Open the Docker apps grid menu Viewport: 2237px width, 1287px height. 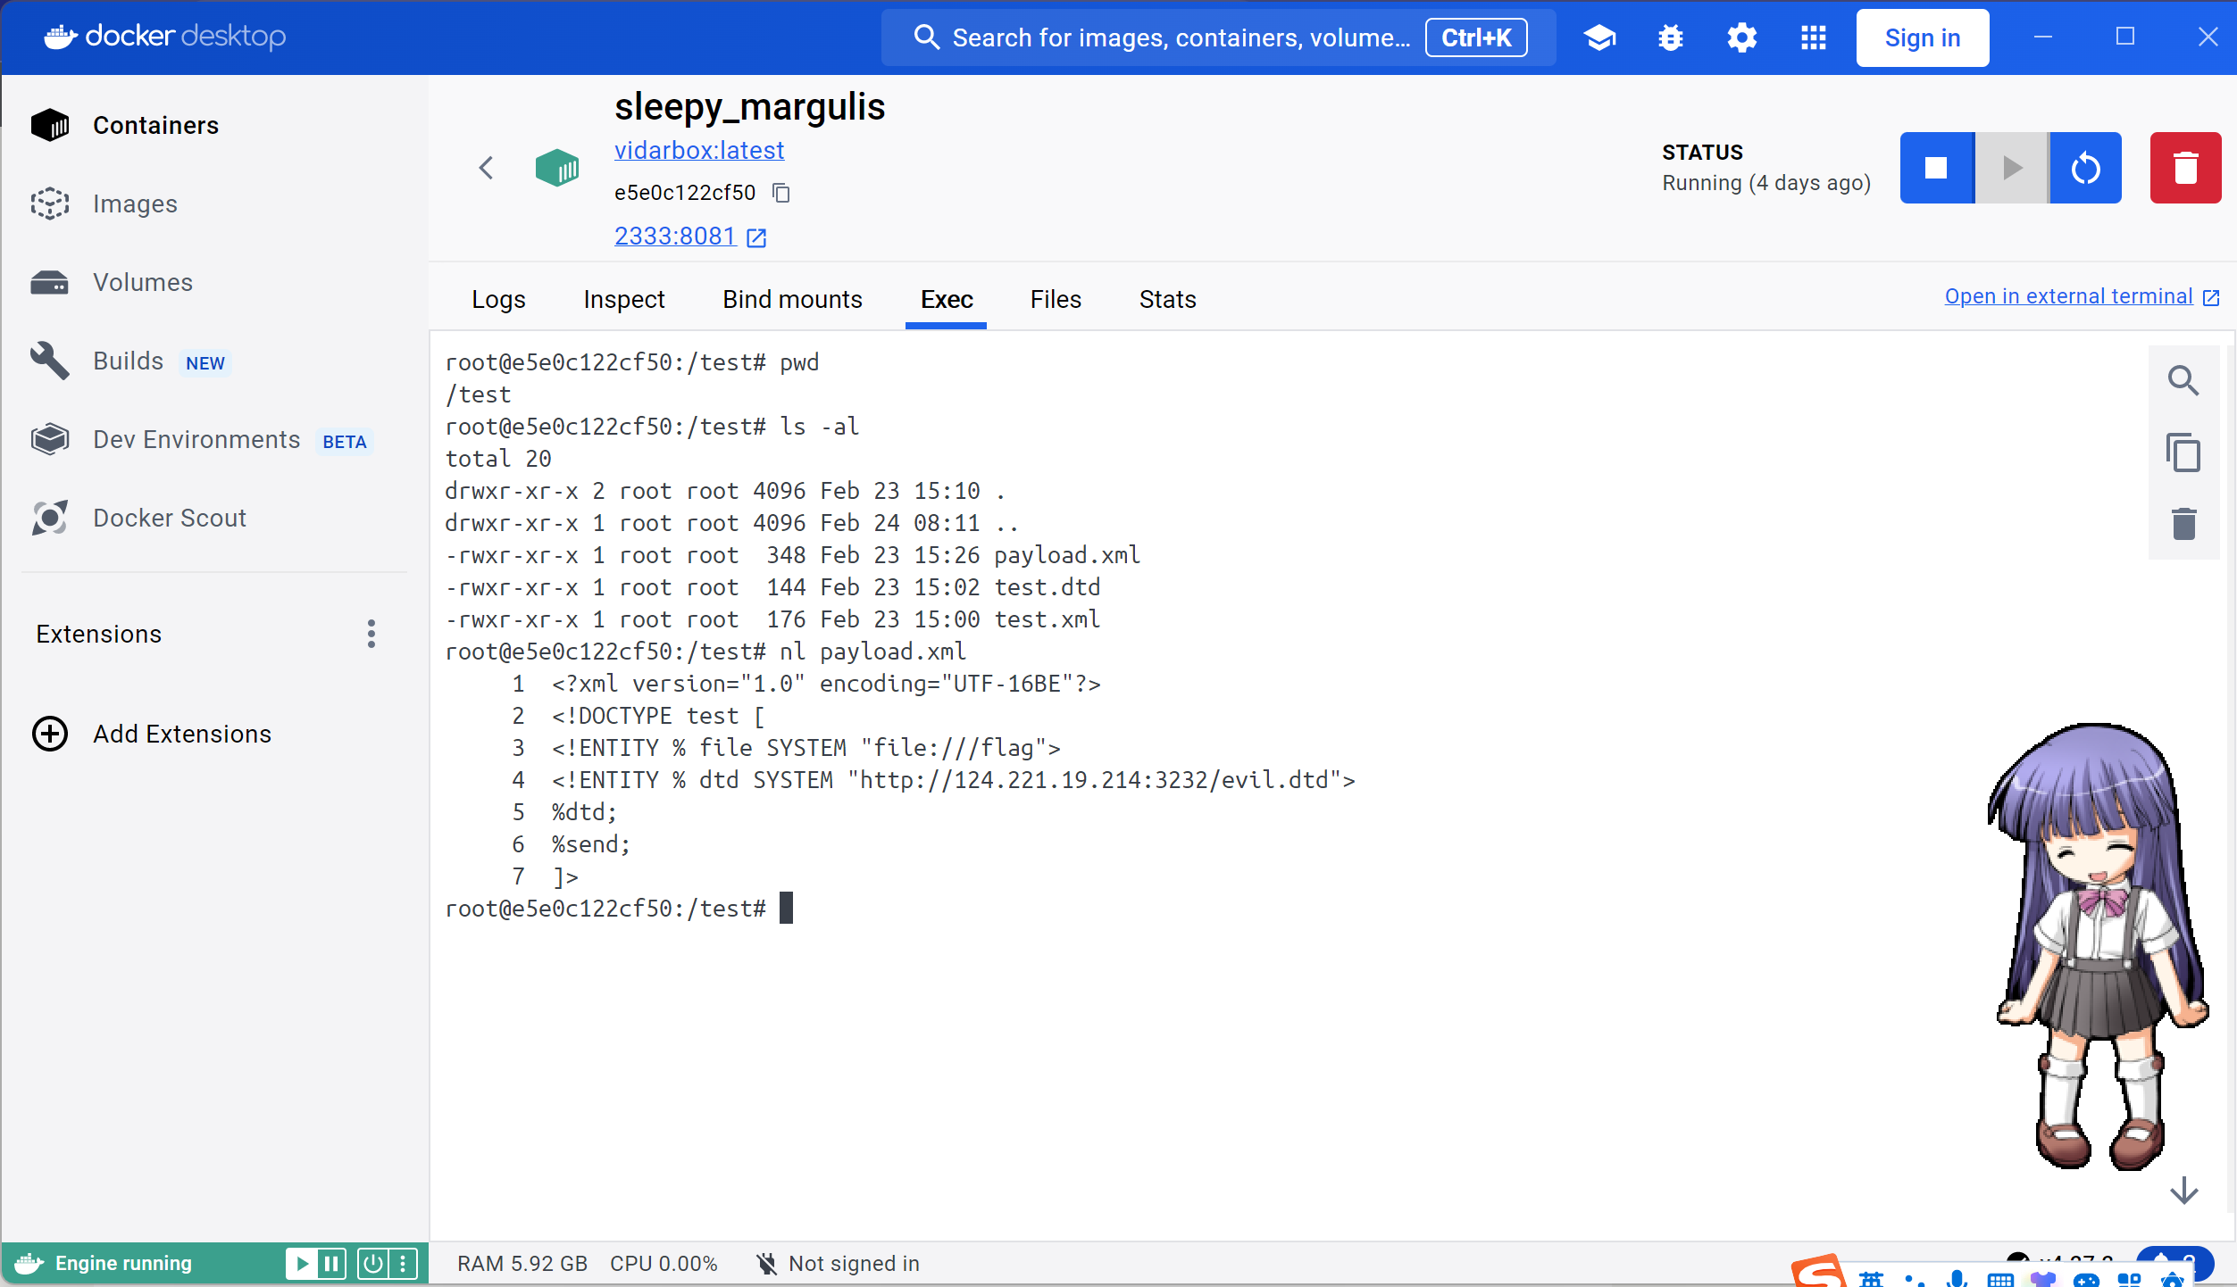(x=1814, y=37)
